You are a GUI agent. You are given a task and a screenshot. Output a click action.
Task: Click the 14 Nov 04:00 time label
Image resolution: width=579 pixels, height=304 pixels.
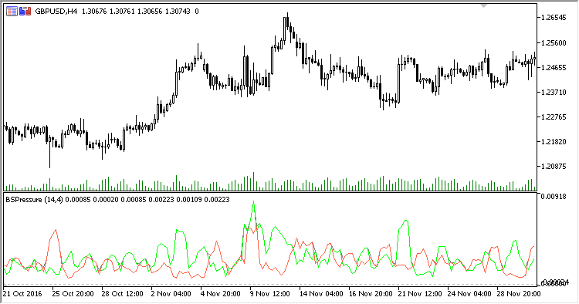[321, 294]
